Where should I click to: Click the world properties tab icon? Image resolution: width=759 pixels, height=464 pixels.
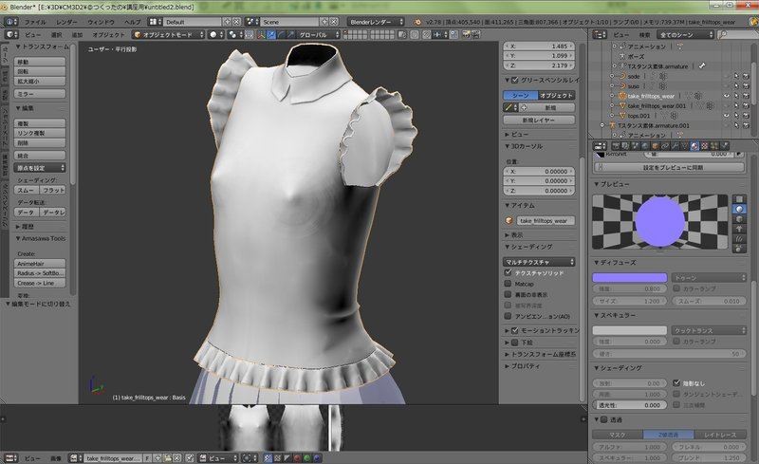click(645, 146)
